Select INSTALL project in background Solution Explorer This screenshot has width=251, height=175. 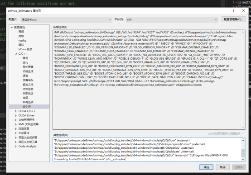click(x=246, y=2)
